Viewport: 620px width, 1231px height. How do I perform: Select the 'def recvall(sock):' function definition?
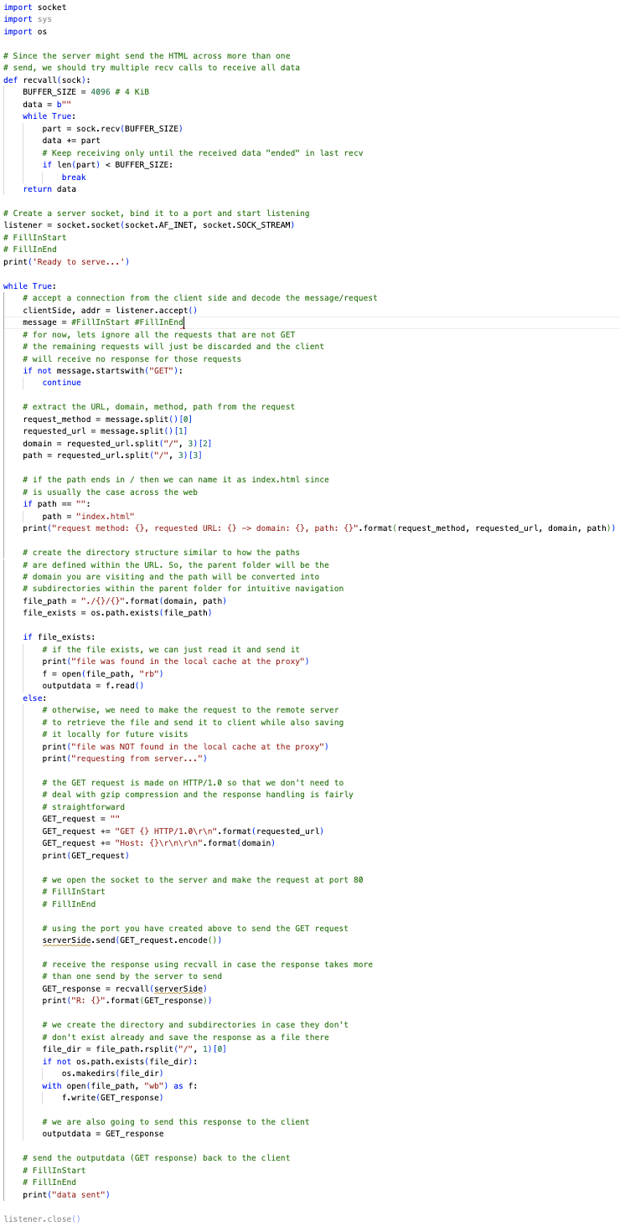point(47,80)
